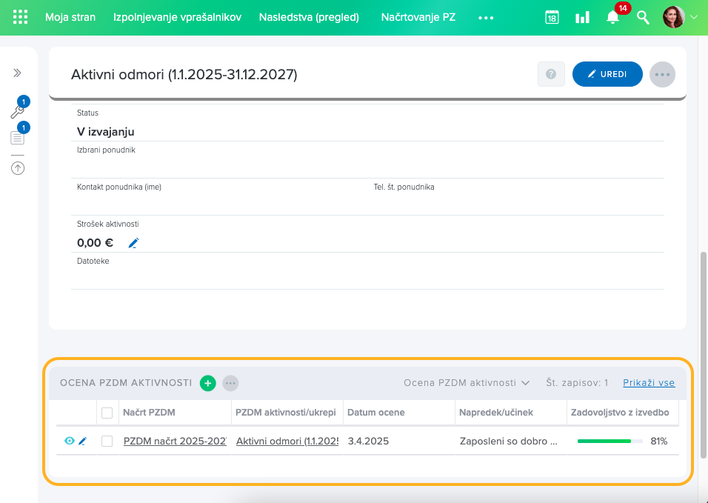Viewport: 708px width, 503px height.
Task: Click the green add record plus icon
Action: pos(208,383)
